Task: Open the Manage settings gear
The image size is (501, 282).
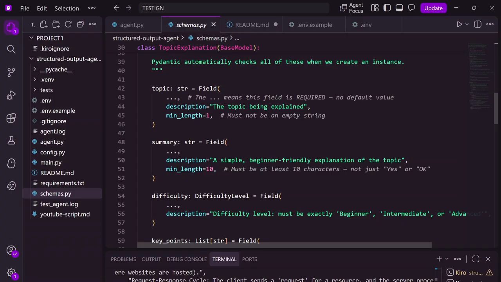Action: [11, 273]
